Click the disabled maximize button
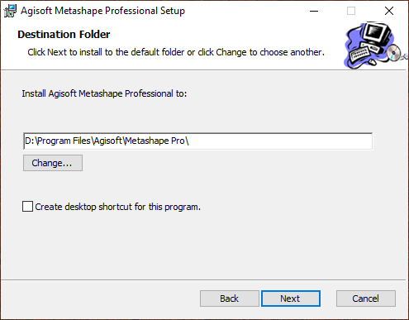 pos(351,11)
